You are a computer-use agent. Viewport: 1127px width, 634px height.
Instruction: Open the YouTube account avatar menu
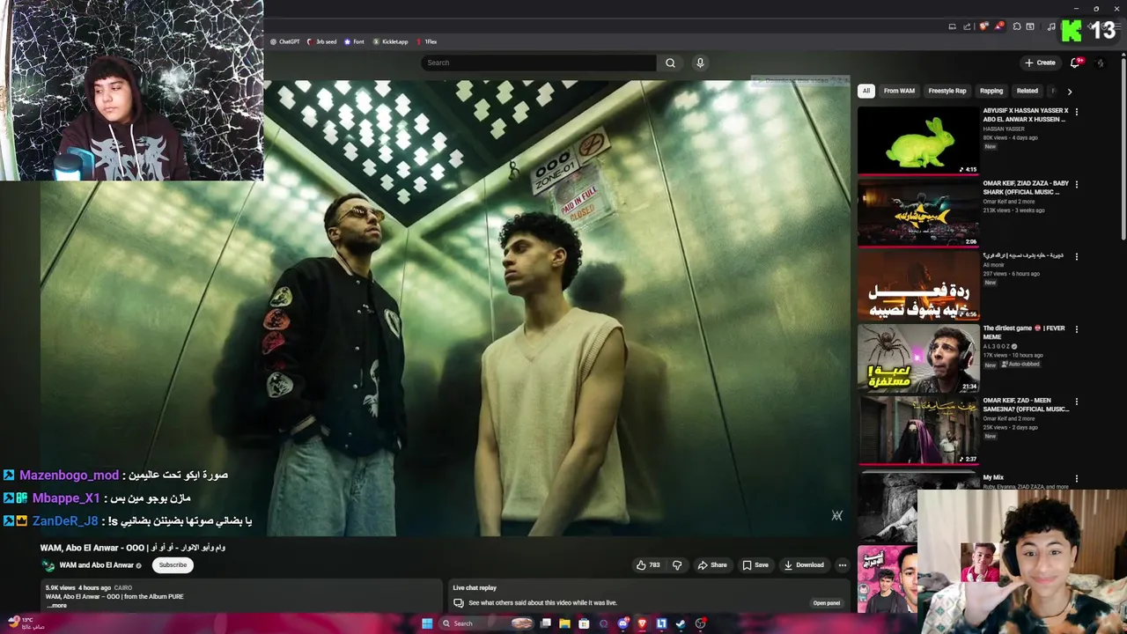1100,63
